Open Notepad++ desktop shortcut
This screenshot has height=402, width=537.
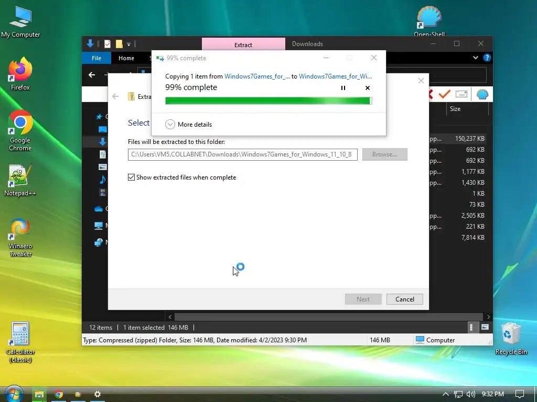click(x=20, y=180)
